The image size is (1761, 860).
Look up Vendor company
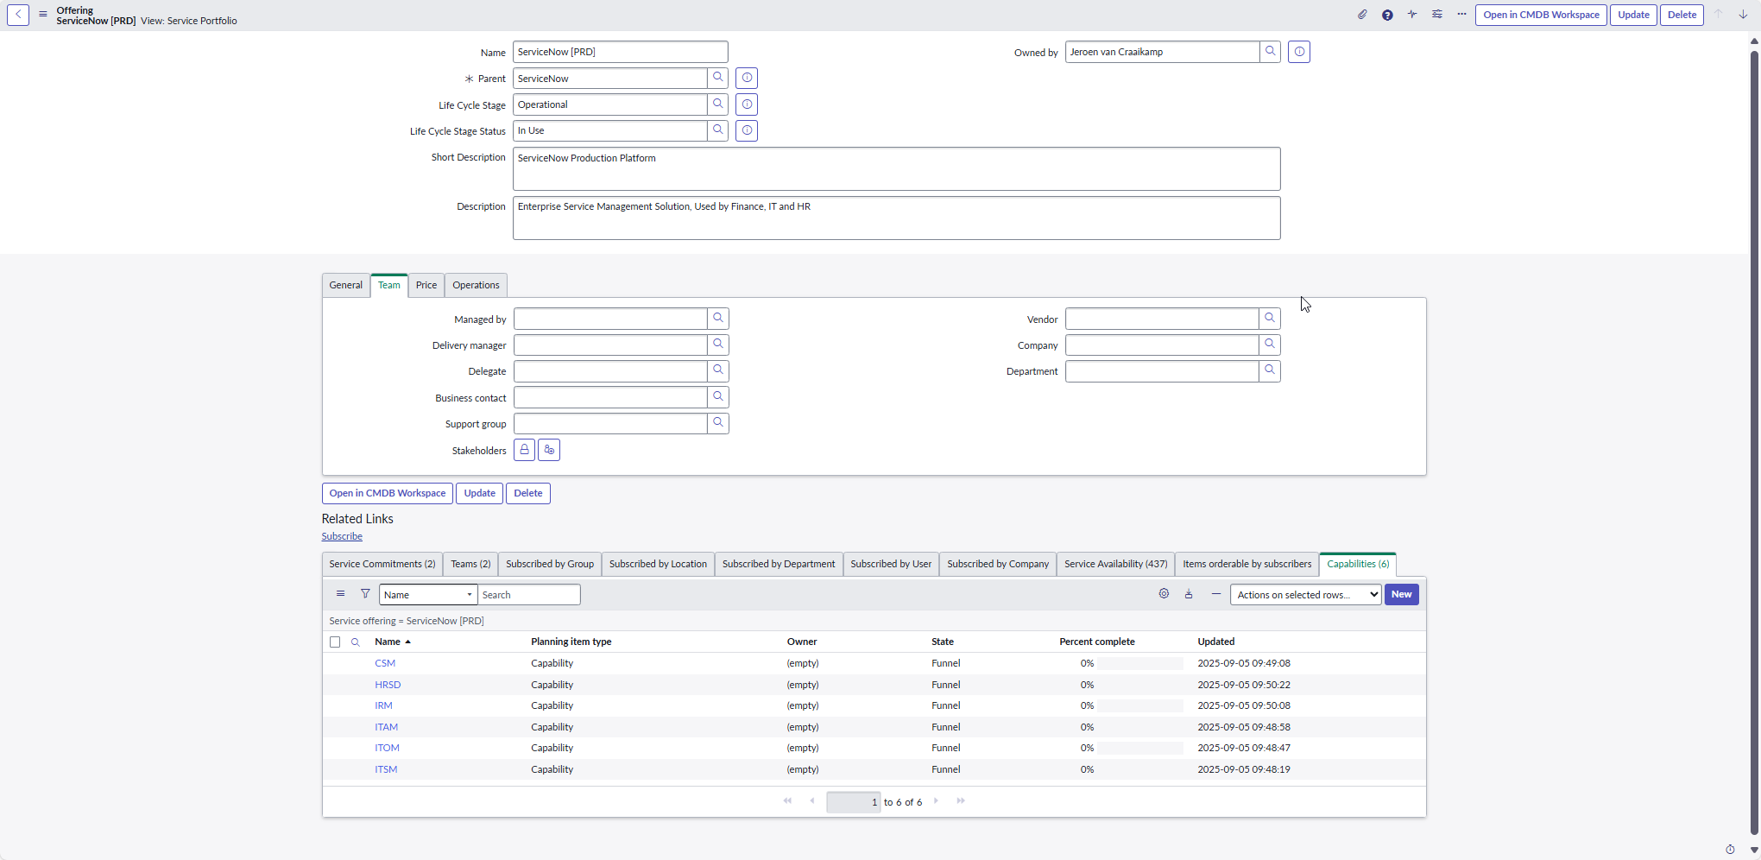[1270, 319]
